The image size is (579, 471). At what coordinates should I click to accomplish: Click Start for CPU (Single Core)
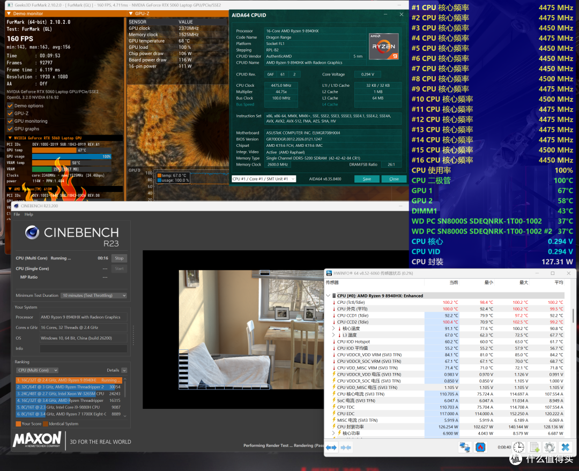click(x=119, y=268)
